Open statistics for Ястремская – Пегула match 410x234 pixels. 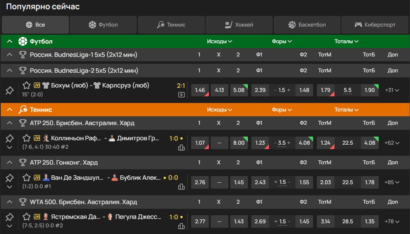[181, 226]
